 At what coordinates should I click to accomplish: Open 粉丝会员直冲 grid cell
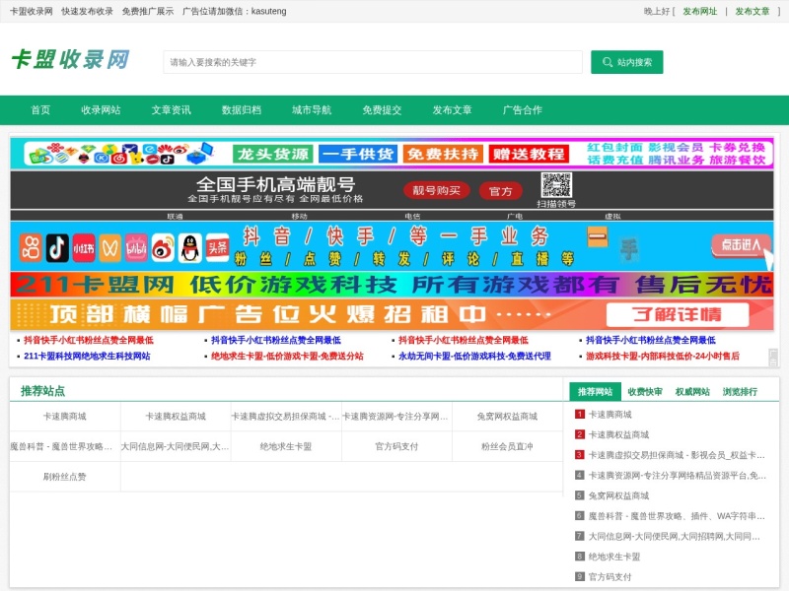pos(507,446)
